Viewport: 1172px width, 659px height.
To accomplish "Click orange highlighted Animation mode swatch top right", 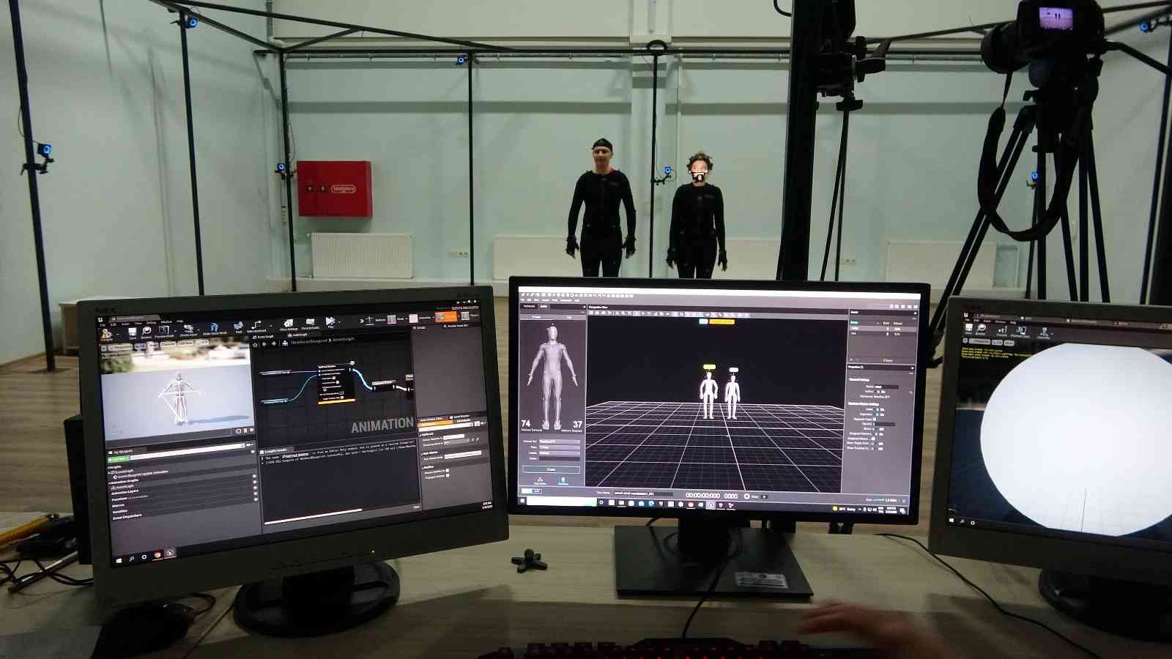I will (x=445, y=316).
